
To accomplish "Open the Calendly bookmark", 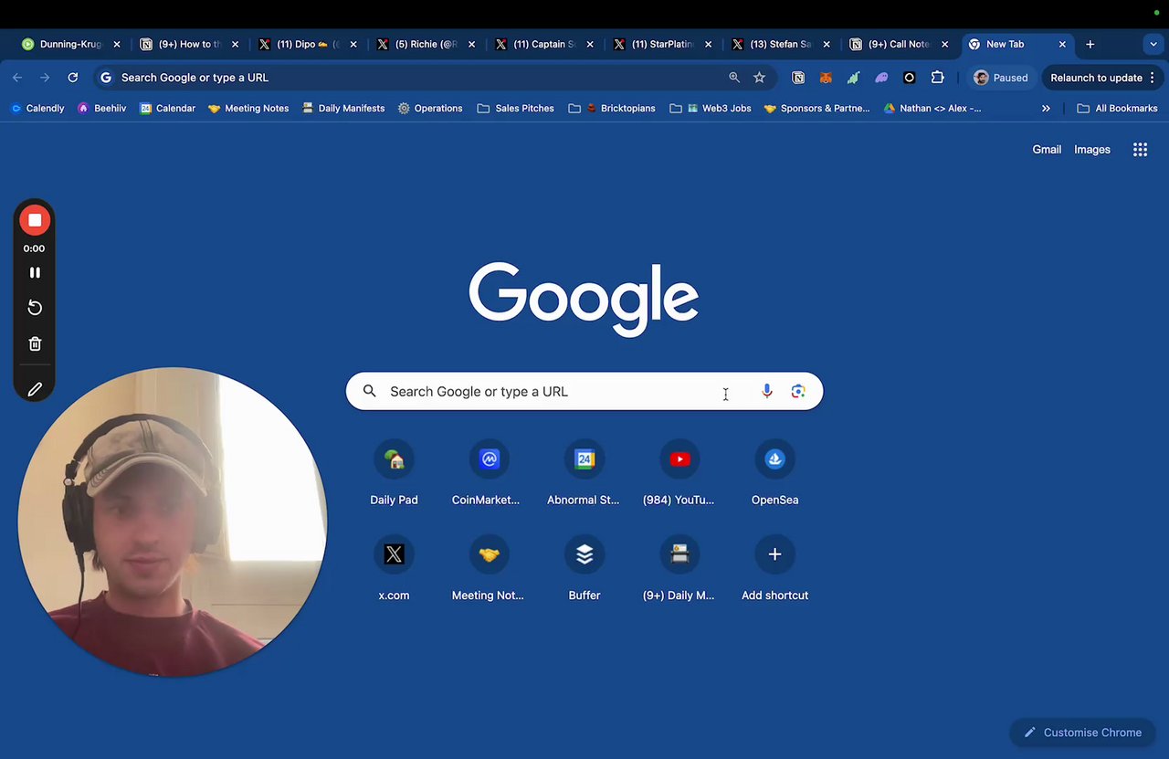I will pos(37,108).
